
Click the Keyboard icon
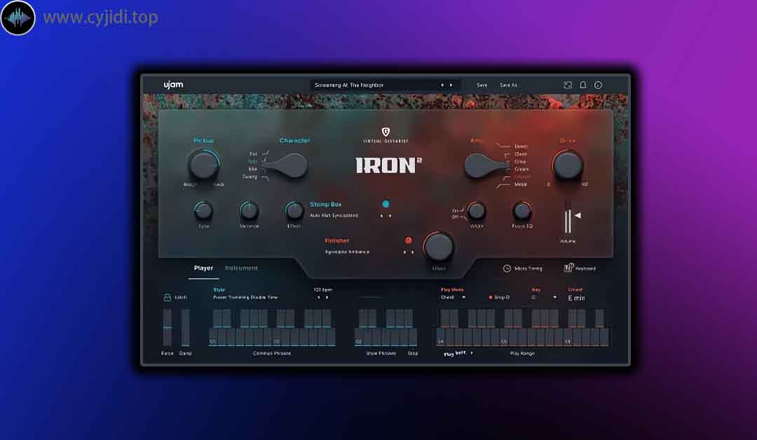pos(568,268)
